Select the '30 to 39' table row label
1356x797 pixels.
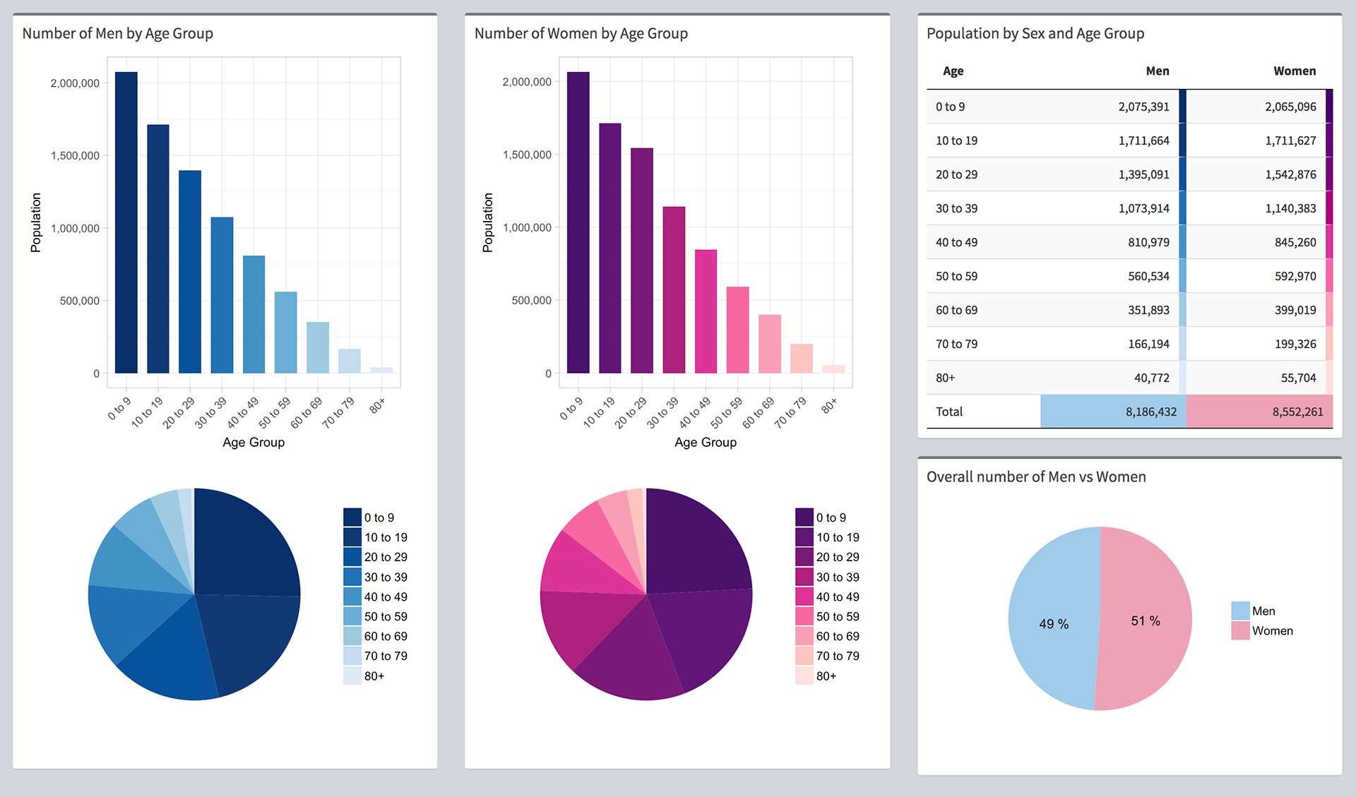click(956, 208)
